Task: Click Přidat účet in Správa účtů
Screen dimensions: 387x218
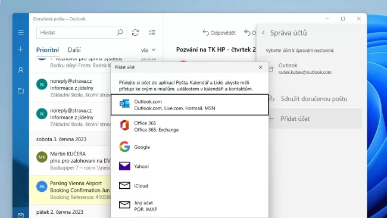Action: pos(315,119)
